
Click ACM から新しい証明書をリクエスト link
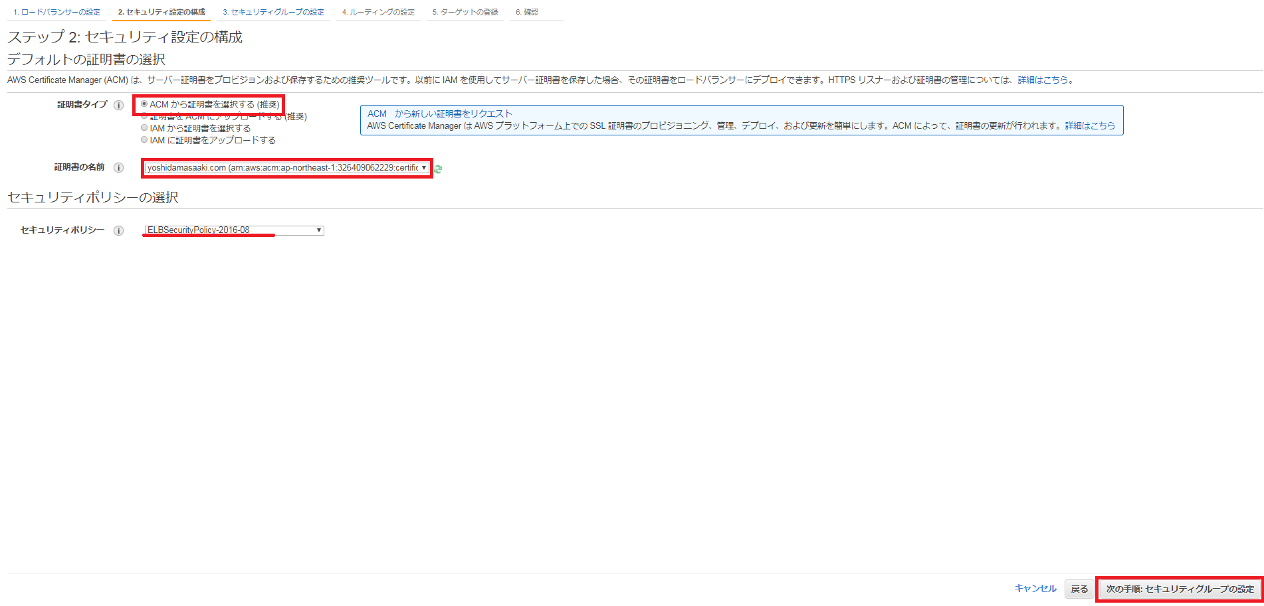[x=440, y=114]
